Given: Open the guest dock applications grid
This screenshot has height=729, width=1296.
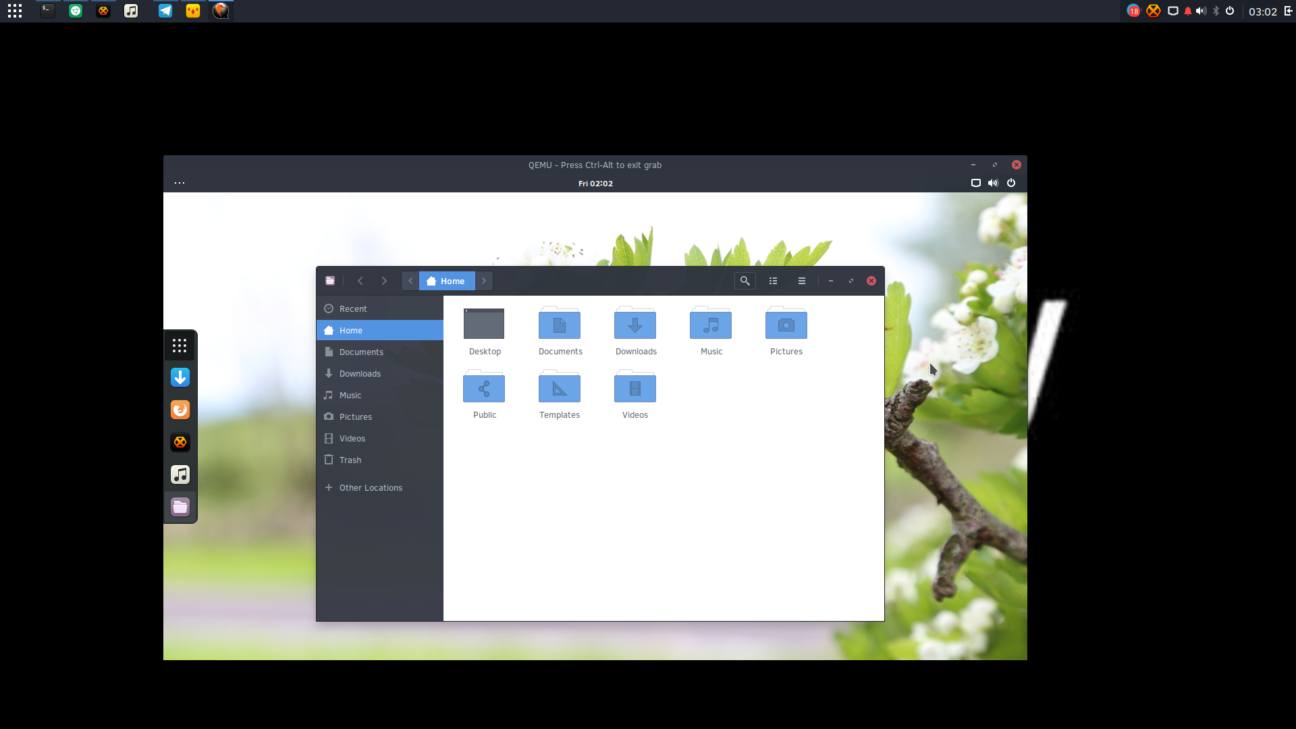Looking at the screenshot, I should click(180, 346).
